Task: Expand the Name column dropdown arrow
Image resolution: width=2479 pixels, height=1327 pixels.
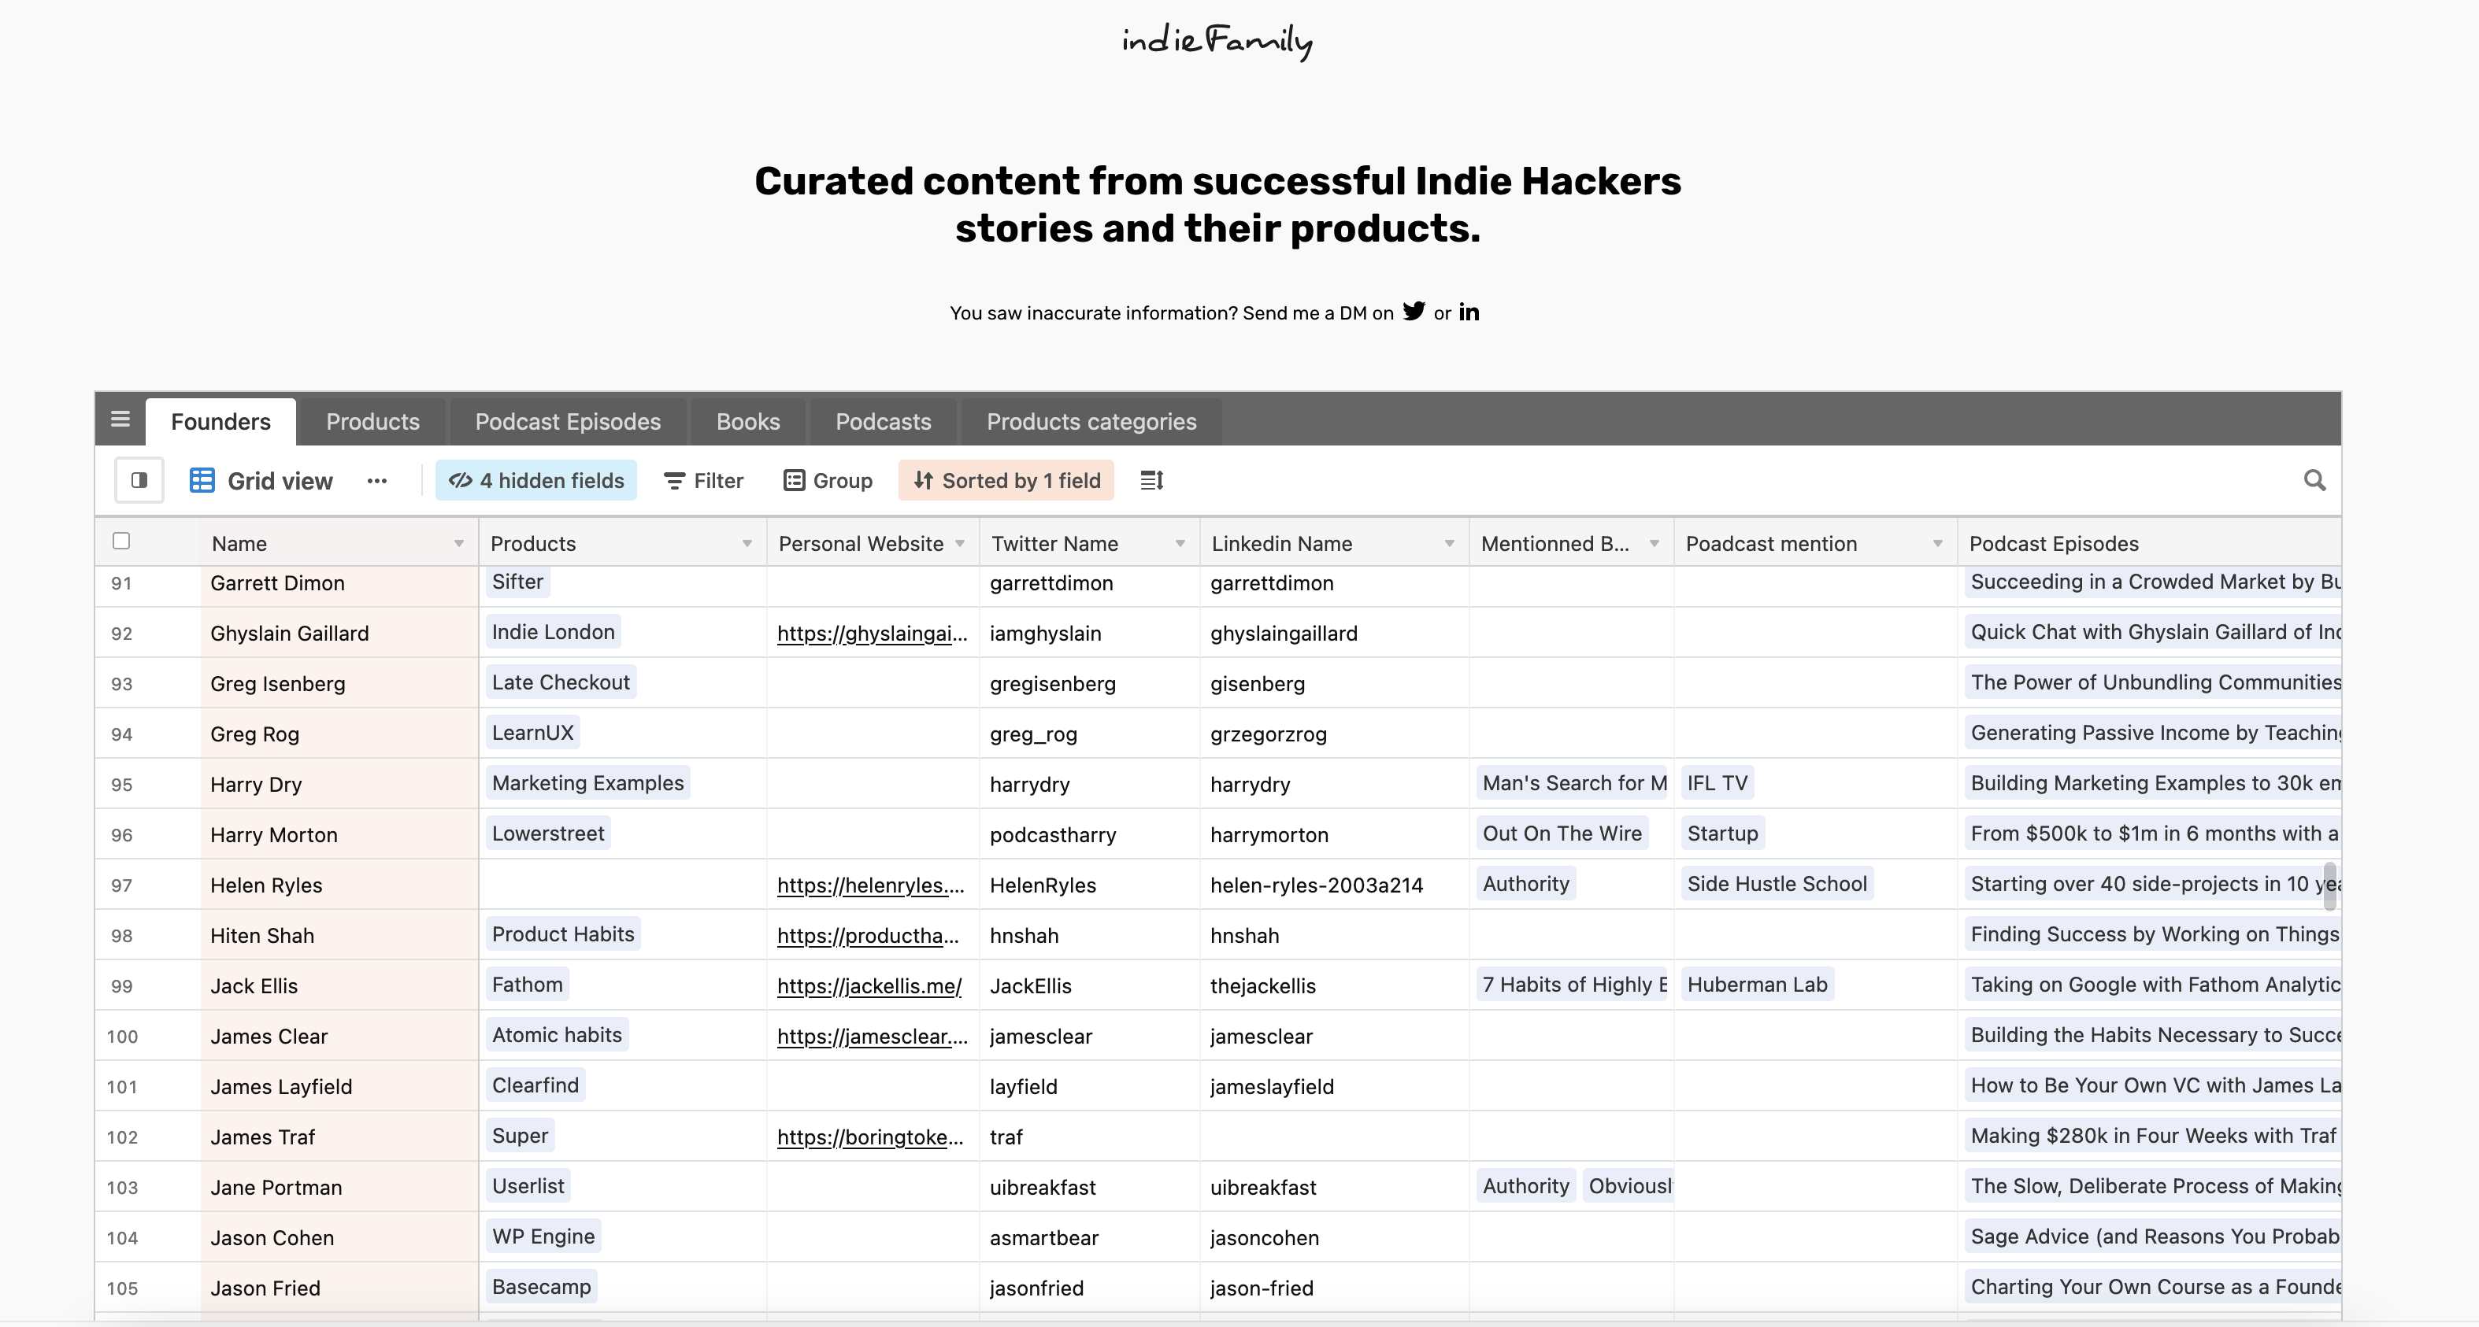Action: point(459,543)
